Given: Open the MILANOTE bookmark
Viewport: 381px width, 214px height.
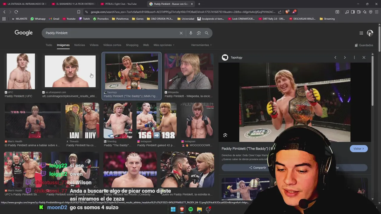Looking at the screenshot, I should (x=19, y=19).
